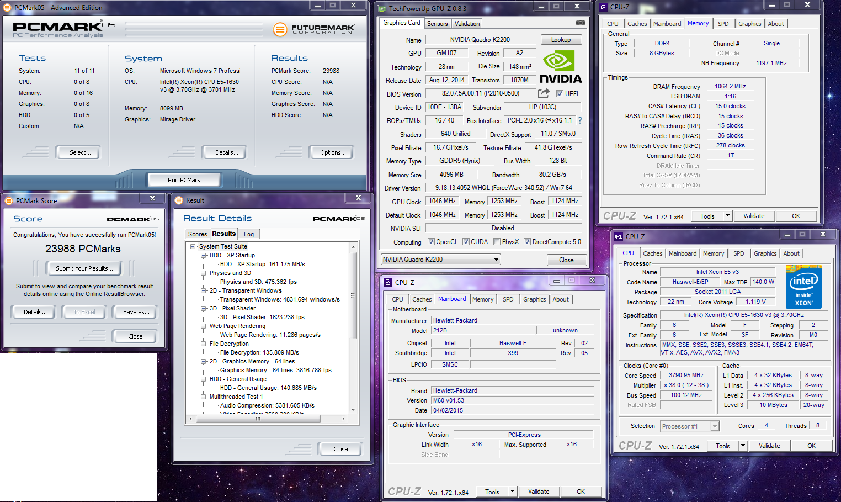Click Submit Your Results button
Screen dimensions: 841x502
coord(84,268)
